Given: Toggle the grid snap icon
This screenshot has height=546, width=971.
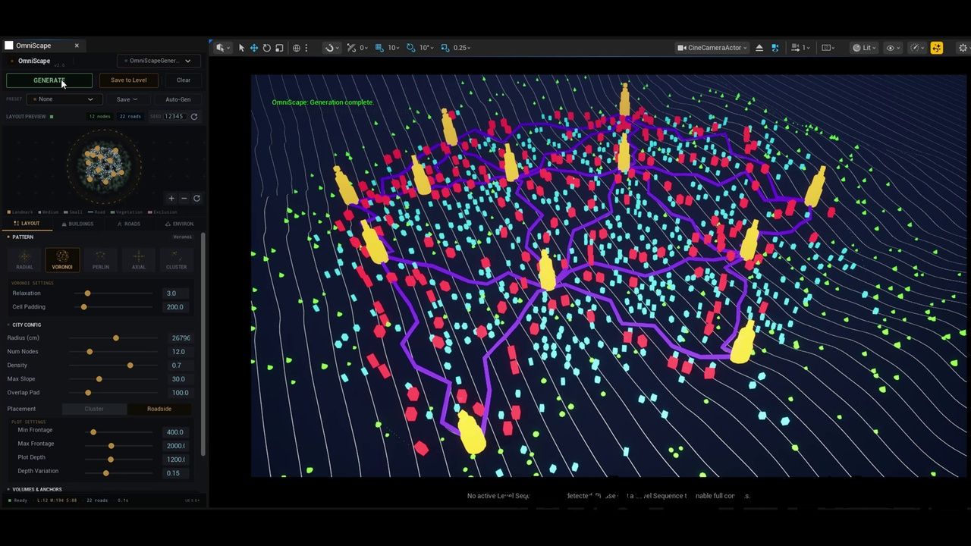Looking at the screenshot, I should pos(379,48).
